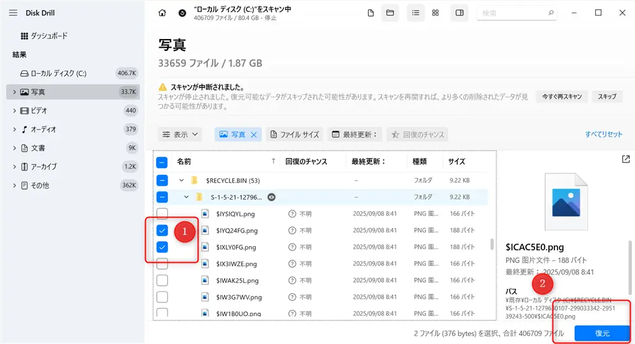The image size is (635, 344).
Task: Sort by サイズ column header
Action: pyautogui.click(x=456, y=162)
